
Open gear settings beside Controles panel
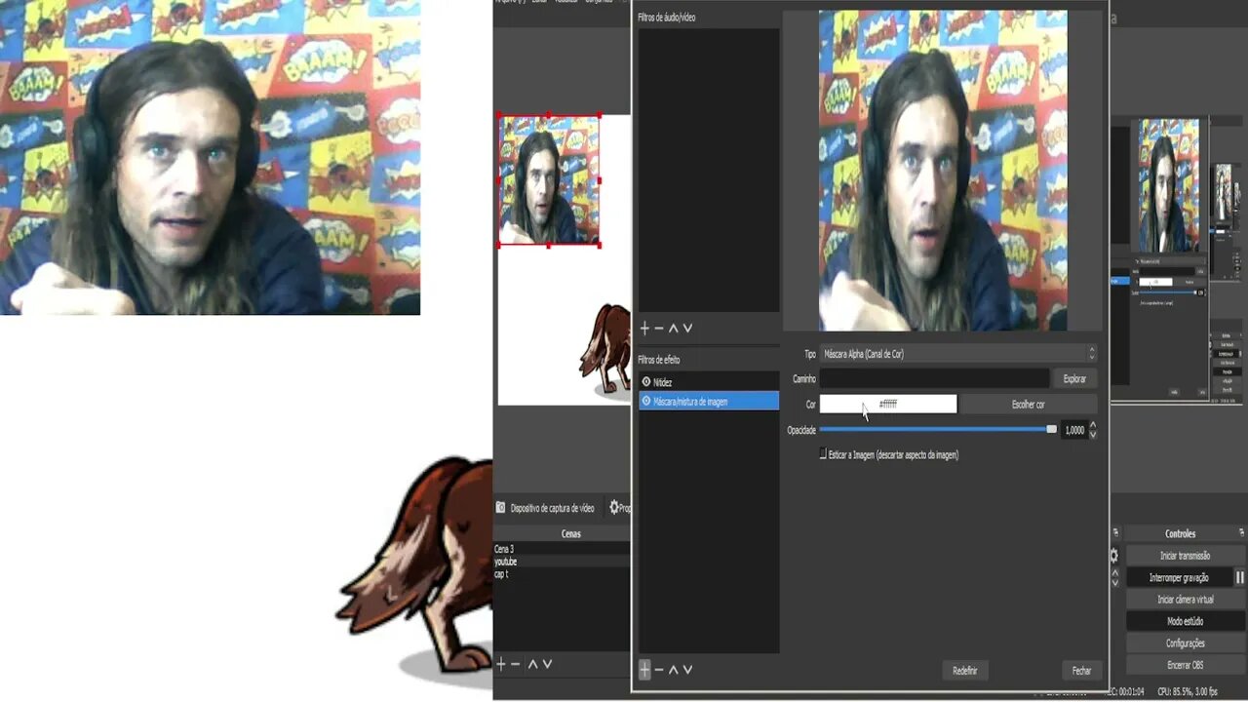[1114, 555]
